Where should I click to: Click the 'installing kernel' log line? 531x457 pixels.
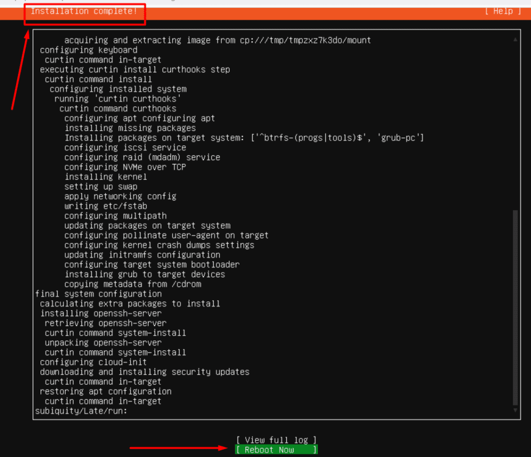(106, 177)
